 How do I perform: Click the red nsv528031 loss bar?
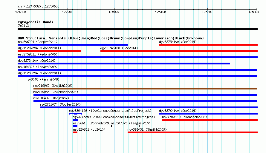[192, 132]
